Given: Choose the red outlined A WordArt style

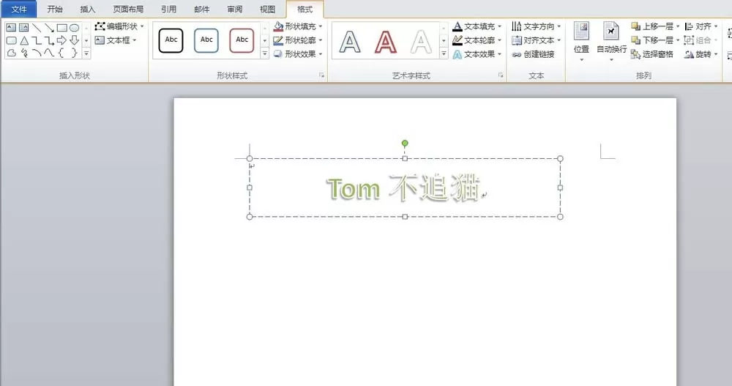Looking at the screenshot, I should coord(386,42).
